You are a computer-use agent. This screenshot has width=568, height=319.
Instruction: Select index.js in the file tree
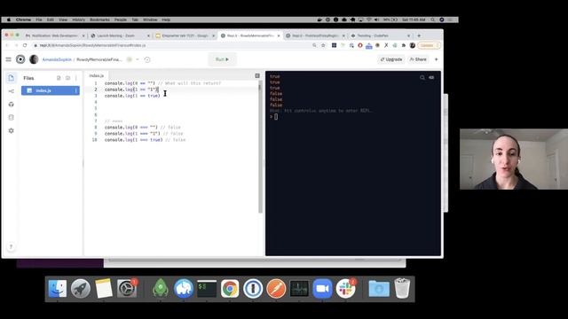[51, 90]
